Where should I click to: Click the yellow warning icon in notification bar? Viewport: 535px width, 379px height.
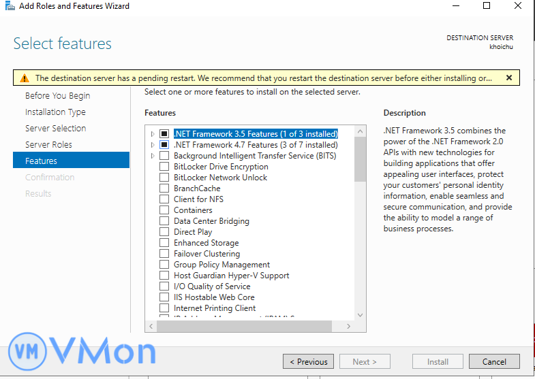point(25,78)
